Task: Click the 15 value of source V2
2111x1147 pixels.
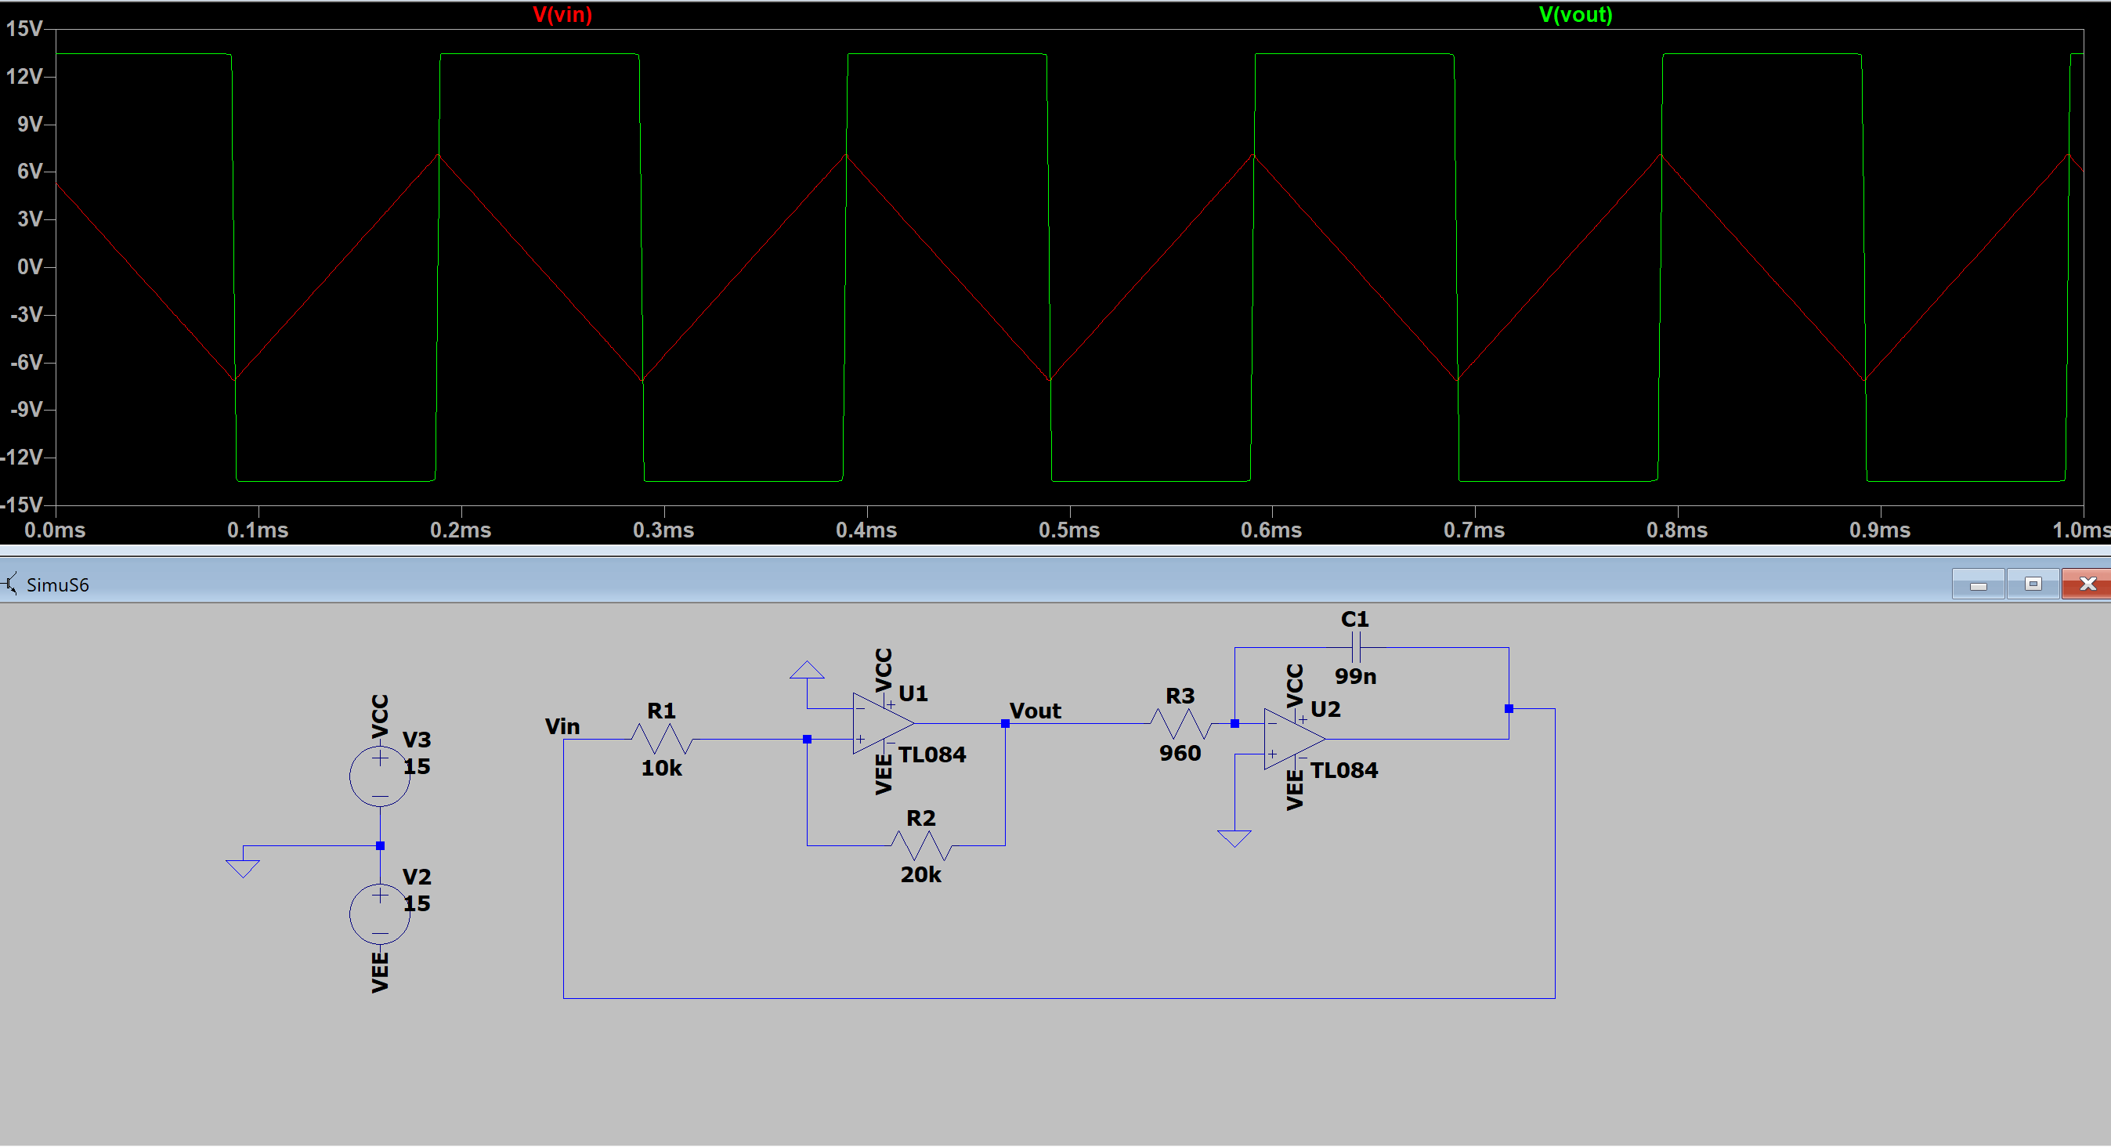Action: tap(416, 903)
